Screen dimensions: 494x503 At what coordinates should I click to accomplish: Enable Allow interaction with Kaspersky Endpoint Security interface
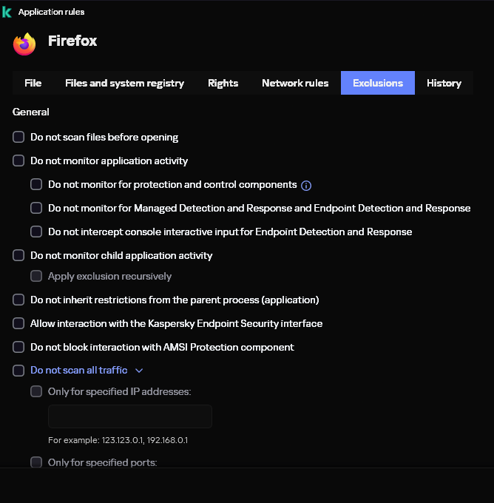coord(18,323)
